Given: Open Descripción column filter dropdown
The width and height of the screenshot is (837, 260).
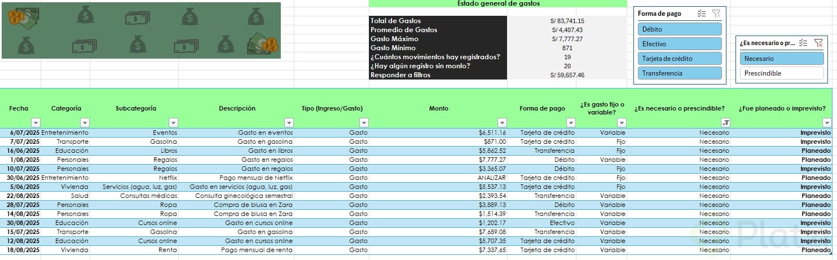Looking at the screenshot, I should coord(289,122).
